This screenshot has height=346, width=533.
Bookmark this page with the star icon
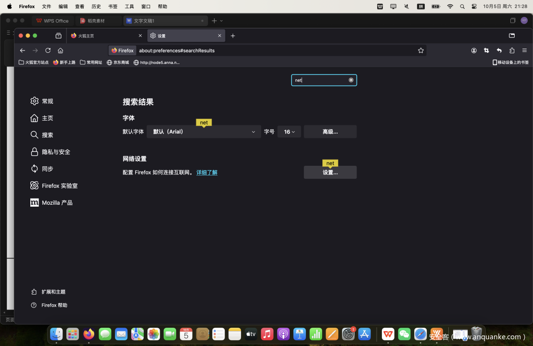421,50
